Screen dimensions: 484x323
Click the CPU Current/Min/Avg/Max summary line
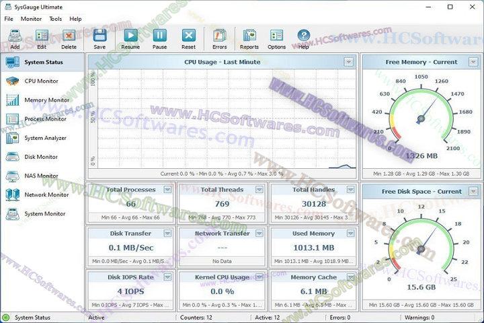click(222, 174)
